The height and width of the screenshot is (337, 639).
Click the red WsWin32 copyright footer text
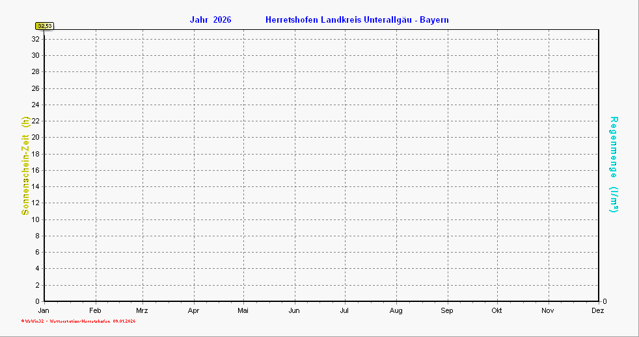tap(78, 321)
